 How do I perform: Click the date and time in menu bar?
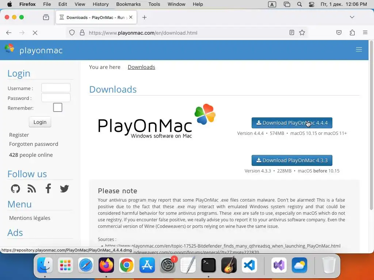[344, 4]
